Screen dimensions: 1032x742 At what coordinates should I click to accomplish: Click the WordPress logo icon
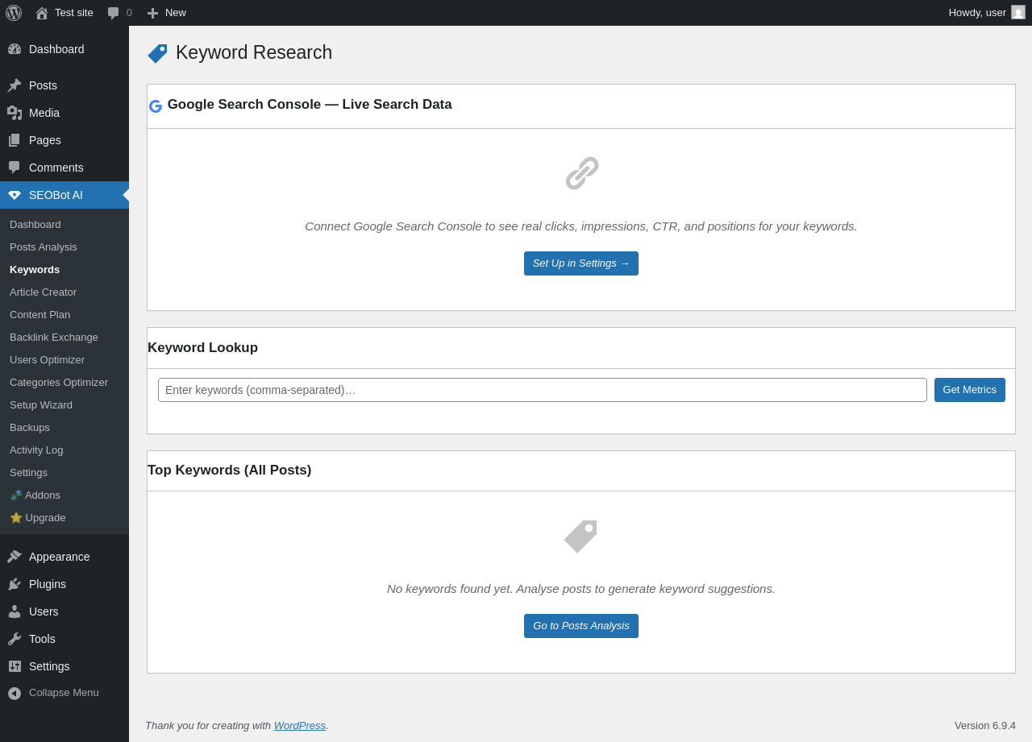point(14,13)
